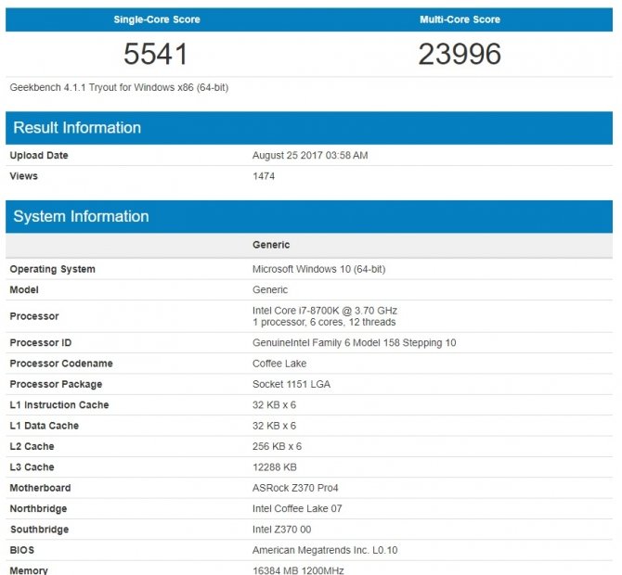Click the Intel Coffee Lake 07 value
This screenshot has height=575, width=622.
coord(297,508)
